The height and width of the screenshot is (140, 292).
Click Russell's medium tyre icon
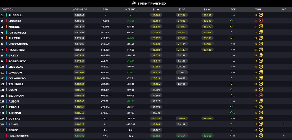point(261,15)
